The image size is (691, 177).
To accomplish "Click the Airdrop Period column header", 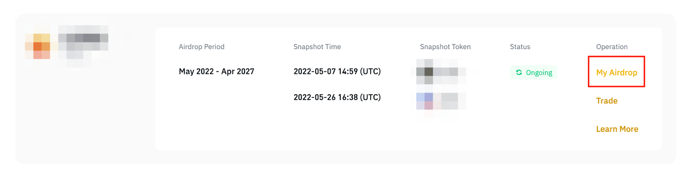I will pyautogui.click(x=201, y=47).
